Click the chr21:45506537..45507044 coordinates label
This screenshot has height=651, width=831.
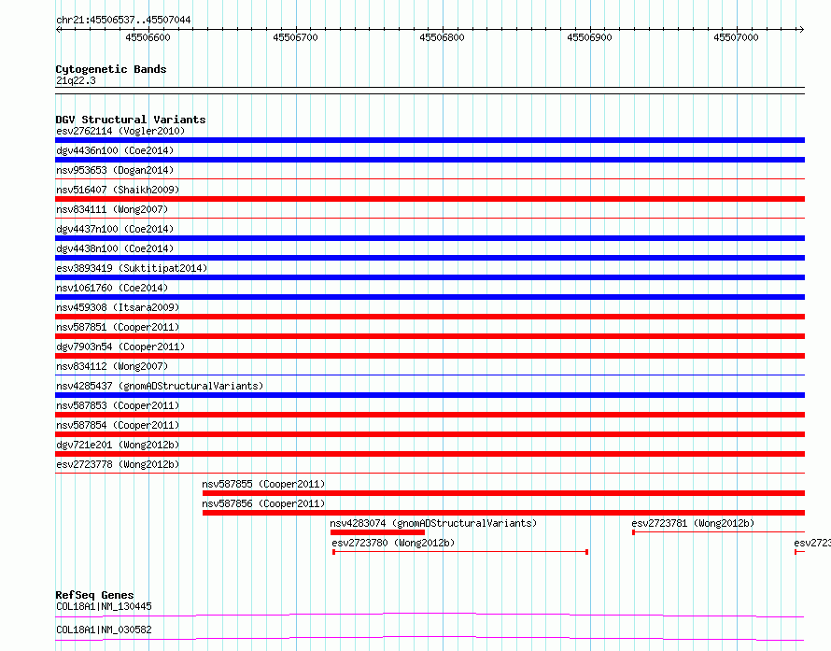click(x=123, y=20)
